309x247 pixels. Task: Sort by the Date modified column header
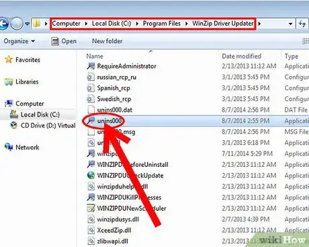click(241, 56)
